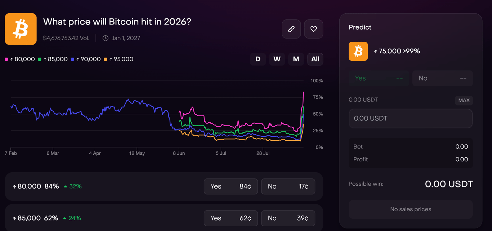Viewport: 492px width, 231px height.
Task: Toggle the orange 95,000 legend series
Action: pyautogui.click(x=118, y=59)
